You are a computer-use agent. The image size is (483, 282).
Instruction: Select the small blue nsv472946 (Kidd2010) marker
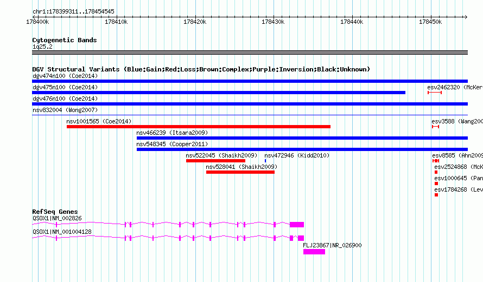tap(265, 161)
